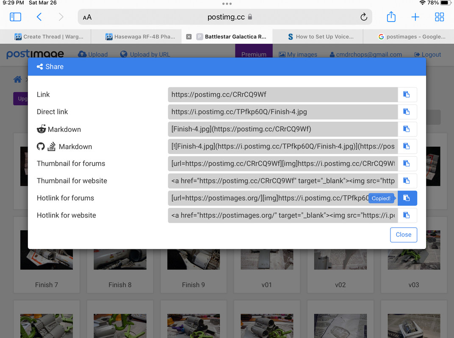Select the Reddit Markdown field
Image resolution: width=454 pixels, height=338 pixels.
(x=283, y=129)
